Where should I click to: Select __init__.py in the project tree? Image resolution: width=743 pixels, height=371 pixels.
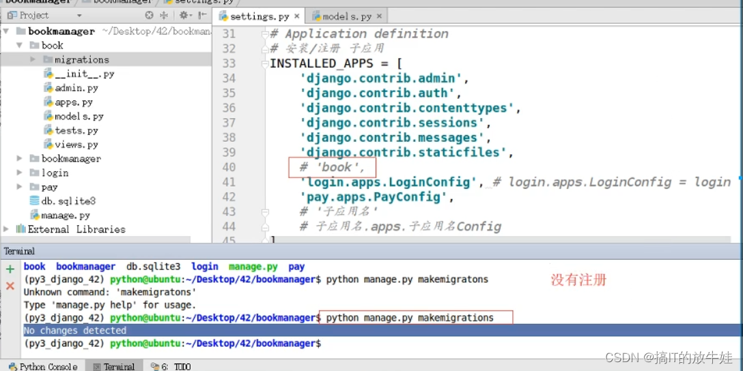tap(85, 74)
